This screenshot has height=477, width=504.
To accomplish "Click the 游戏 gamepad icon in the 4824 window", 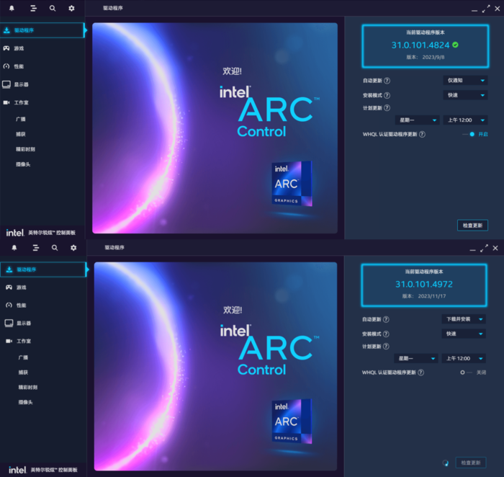I will click(x=6, y=48).
